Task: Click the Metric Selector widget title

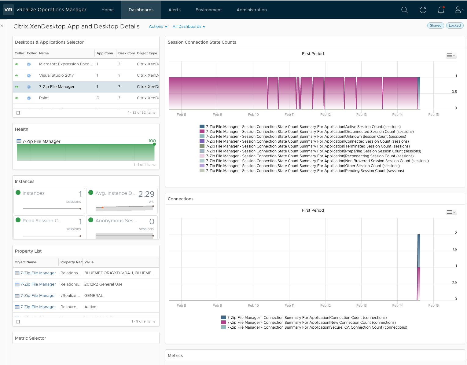Action: coord(31,338)
